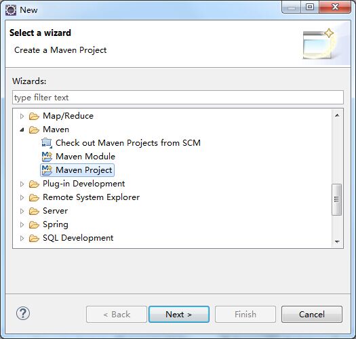The height and width of the screenshot is (339, 356).
Task: Expand the Plug-in Development node
Action: pos(22,184)
